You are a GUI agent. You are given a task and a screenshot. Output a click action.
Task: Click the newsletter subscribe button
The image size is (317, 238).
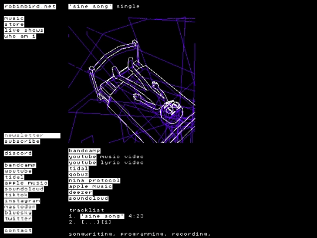(x=22, y=141)
